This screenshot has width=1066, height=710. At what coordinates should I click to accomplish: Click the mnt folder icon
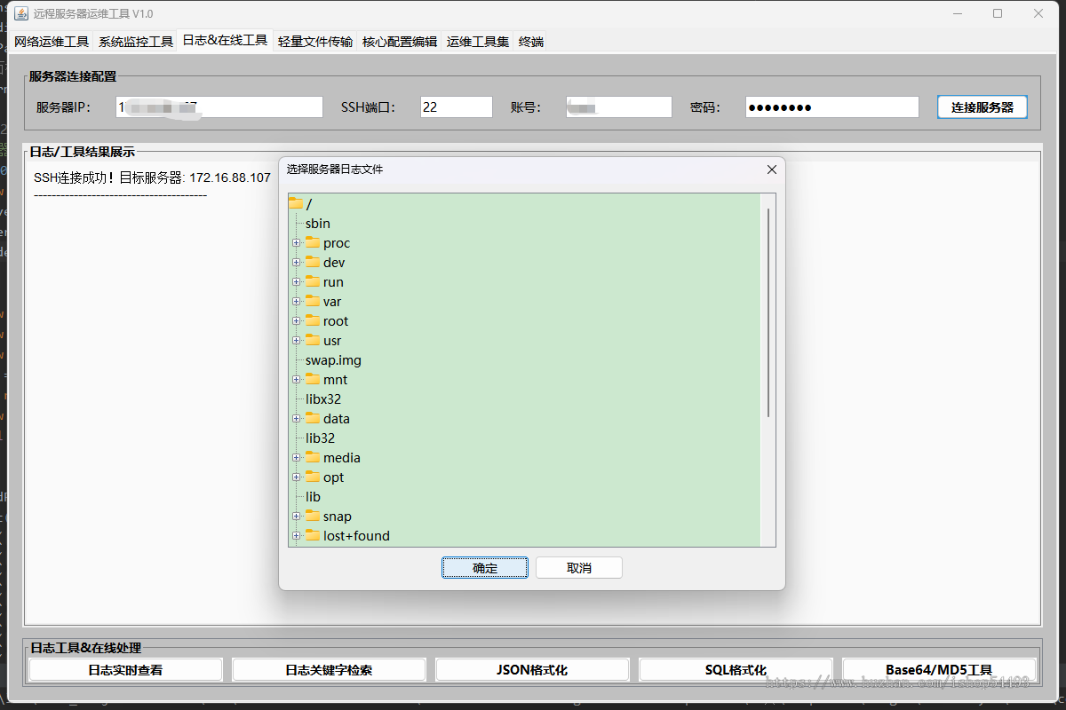tap(312, 379)
